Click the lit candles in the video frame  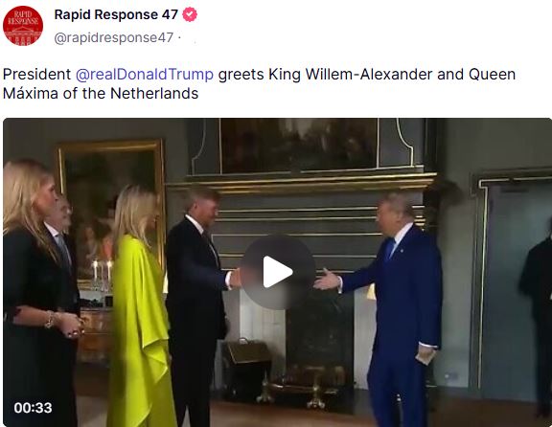103,270
